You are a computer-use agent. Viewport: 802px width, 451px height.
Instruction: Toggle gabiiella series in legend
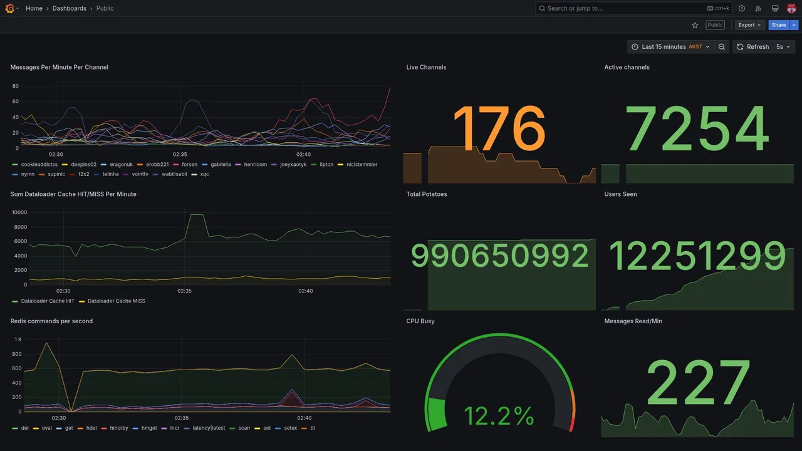point(221,164)
